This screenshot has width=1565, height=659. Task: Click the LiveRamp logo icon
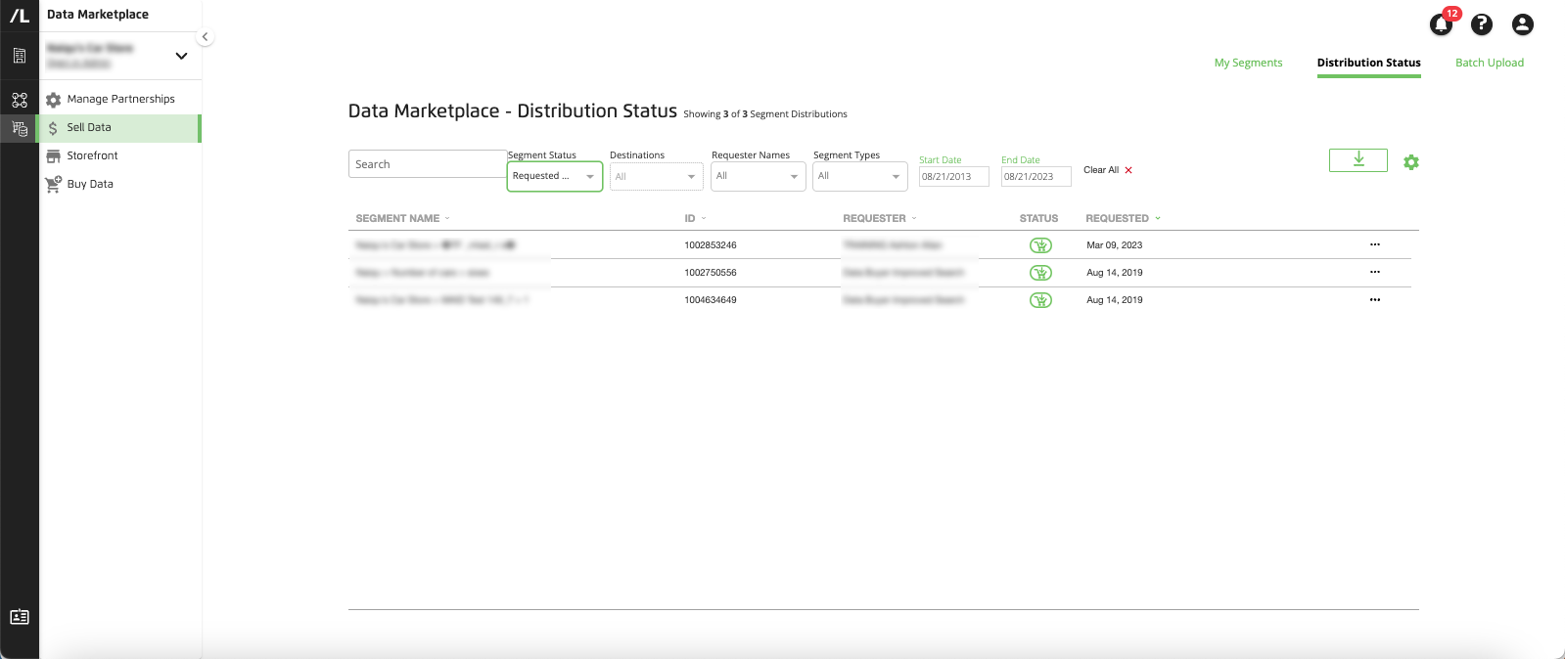(20, 15)
